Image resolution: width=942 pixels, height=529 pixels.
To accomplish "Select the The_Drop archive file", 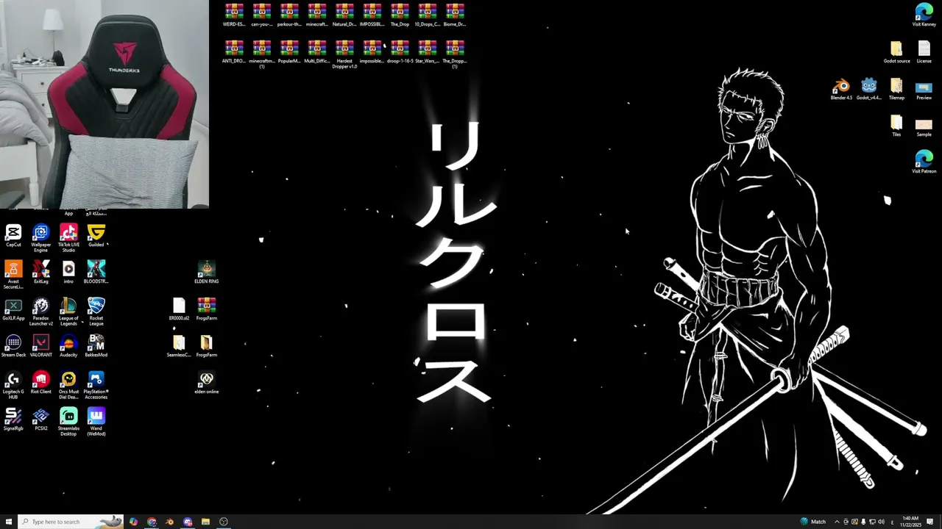I will point(400,16).
